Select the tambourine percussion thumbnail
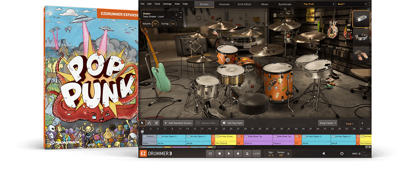 click(361, 37)
